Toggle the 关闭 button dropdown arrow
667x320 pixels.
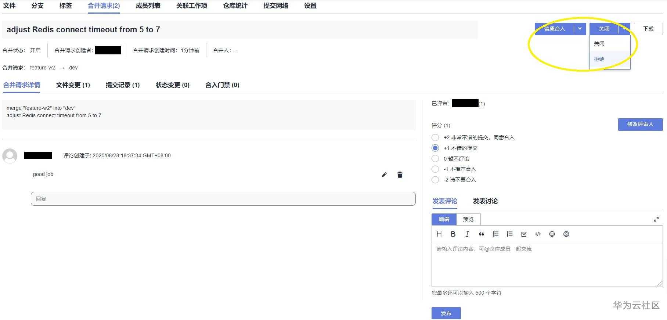pos(624,29)
